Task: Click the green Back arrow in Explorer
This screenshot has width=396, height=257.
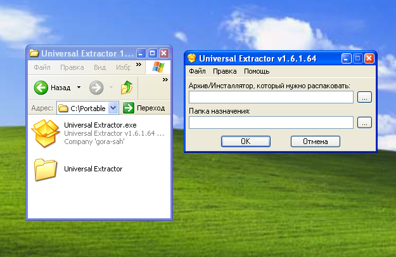Action: [41, 88]
